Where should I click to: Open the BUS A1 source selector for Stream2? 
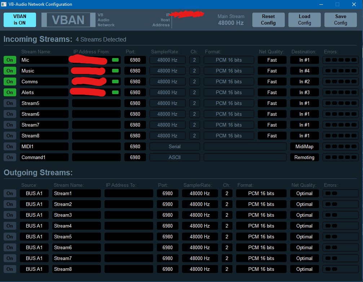34,204
